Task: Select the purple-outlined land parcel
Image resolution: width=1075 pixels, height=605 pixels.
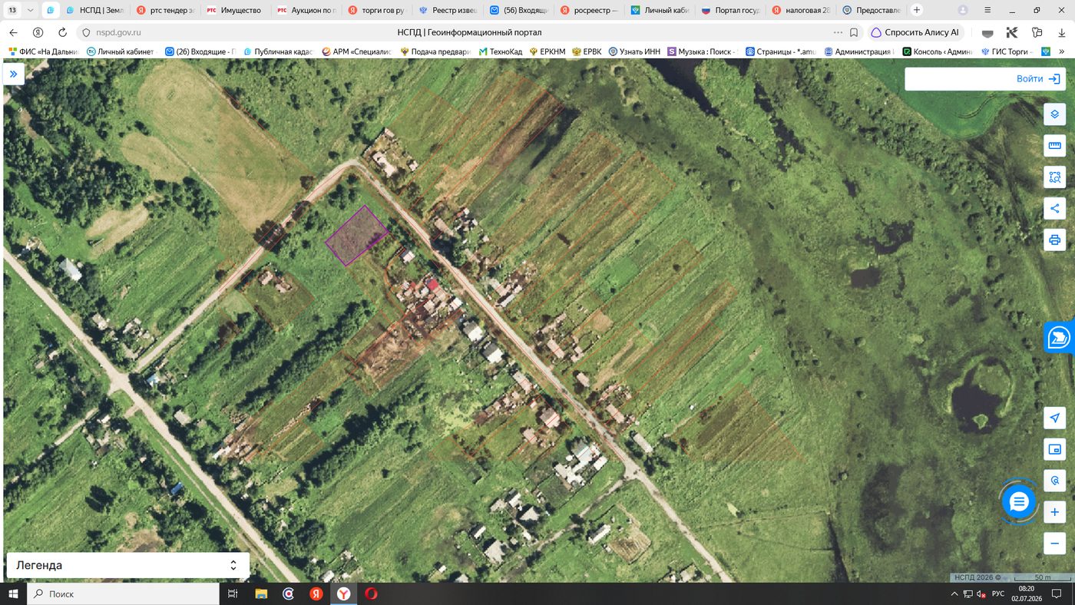Action: pyautogui.click(x=356, y=236)
